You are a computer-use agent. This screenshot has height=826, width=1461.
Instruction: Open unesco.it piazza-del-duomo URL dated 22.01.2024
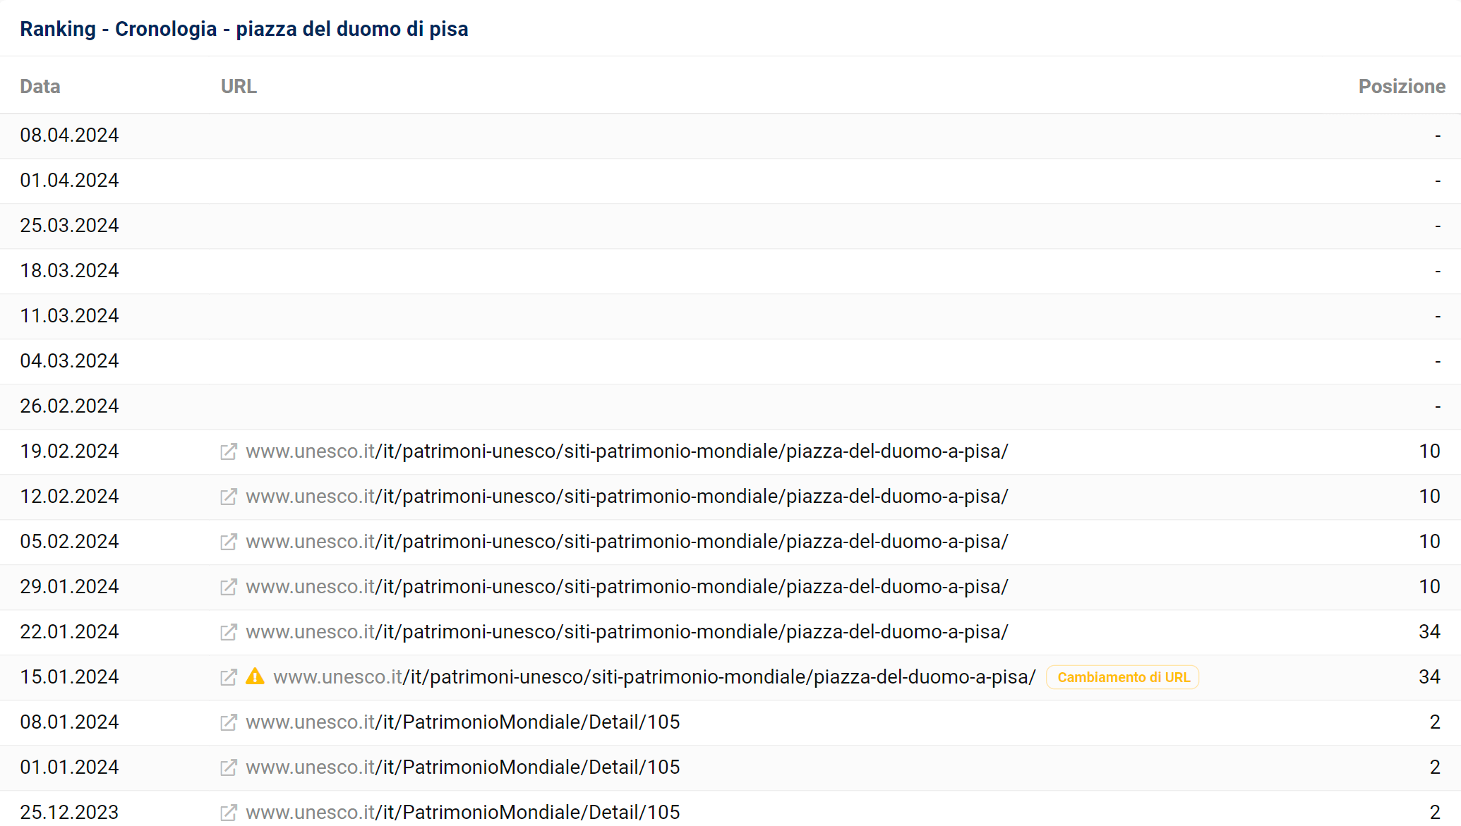[x=627, y=632]
